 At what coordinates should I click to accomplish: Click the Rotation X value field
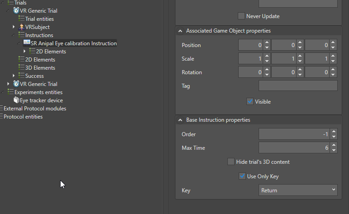(x=251, y=72)
